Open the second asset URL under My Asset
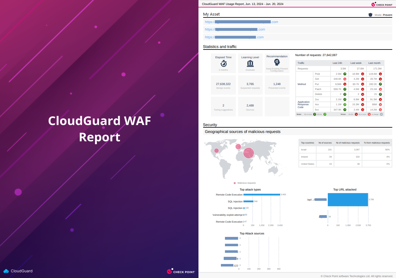Image resolution: width=396 pixels, height=278 pixels. [235, 29]
